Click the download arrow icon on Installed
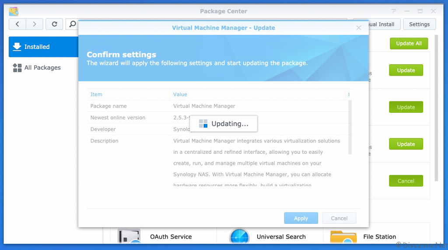Image resolution: width=448 pixels, height=250 pixels. (x=17, y=47)
